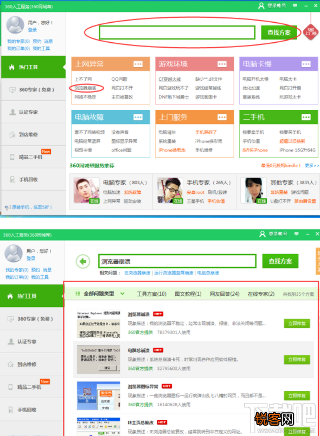This screenshot has width=320, height=436.
Task: Click 查找方案 beside the empty search box
Action: 279,32
